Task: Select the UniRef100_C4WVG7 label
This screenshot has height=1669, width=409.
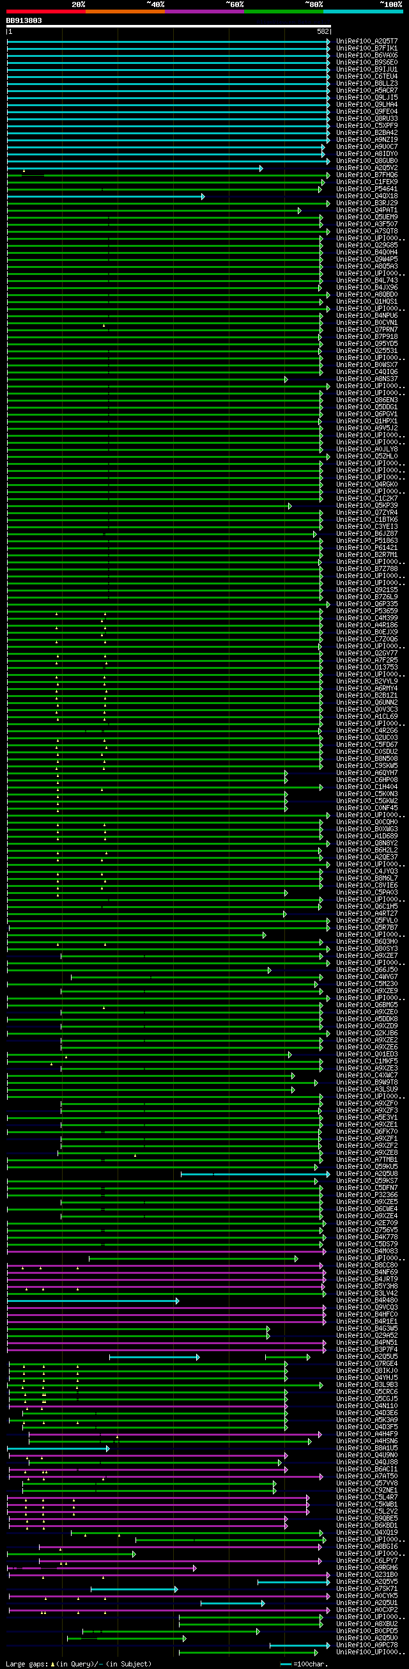Action: point(367,977)
